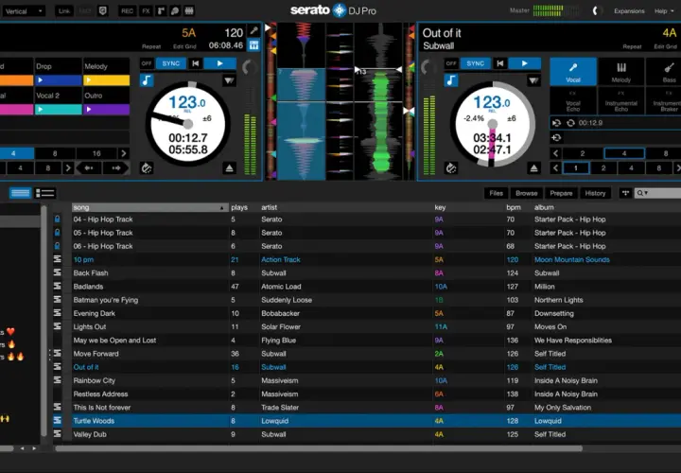The image size is (681, 473).
Task: Open the Files panel tab
Action: pos(496,193)
